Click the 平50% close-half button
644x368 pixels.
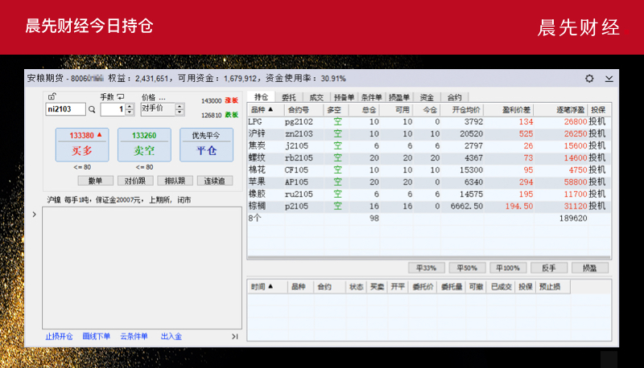pos(468,268)
